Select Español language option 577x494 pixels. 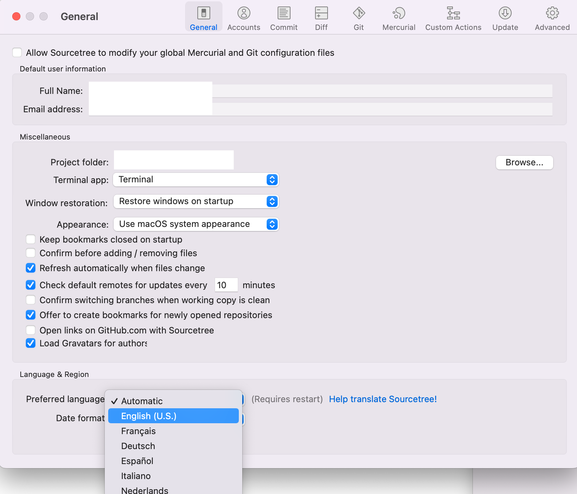tap(174, 461)
